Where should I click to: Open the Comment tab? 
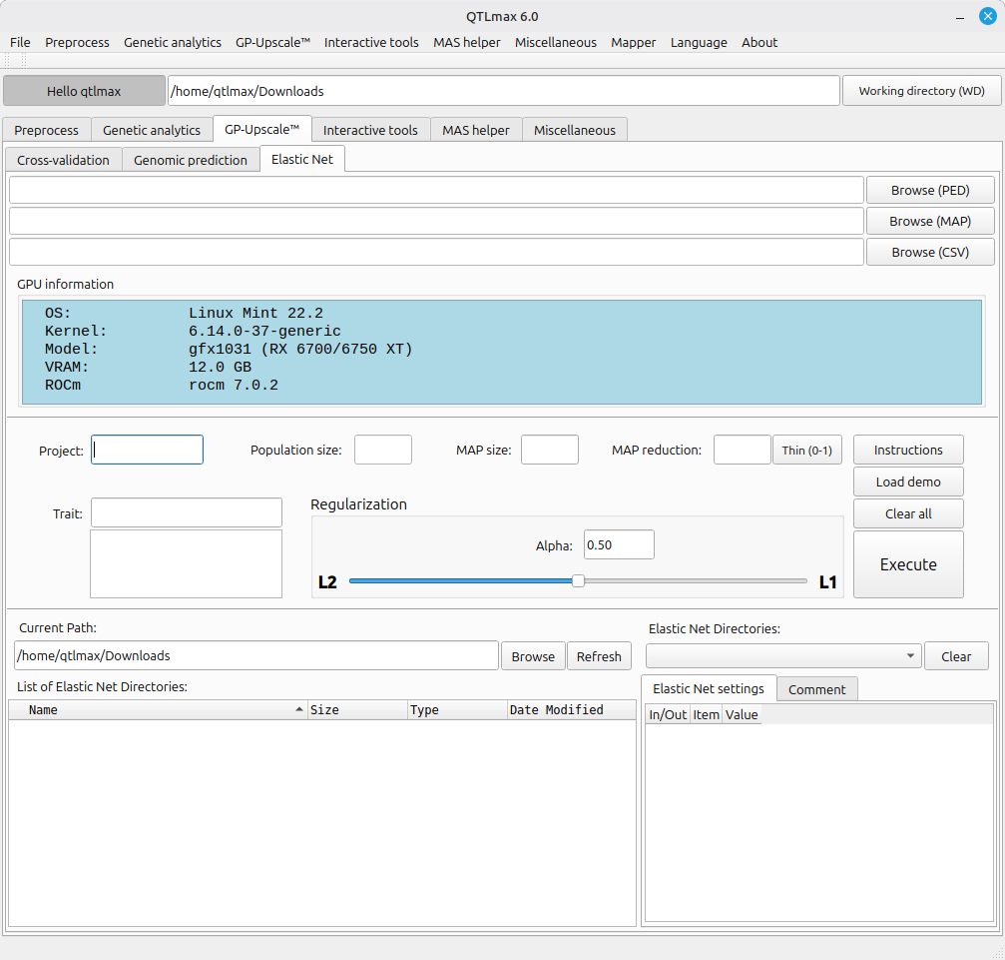(816, 689)
